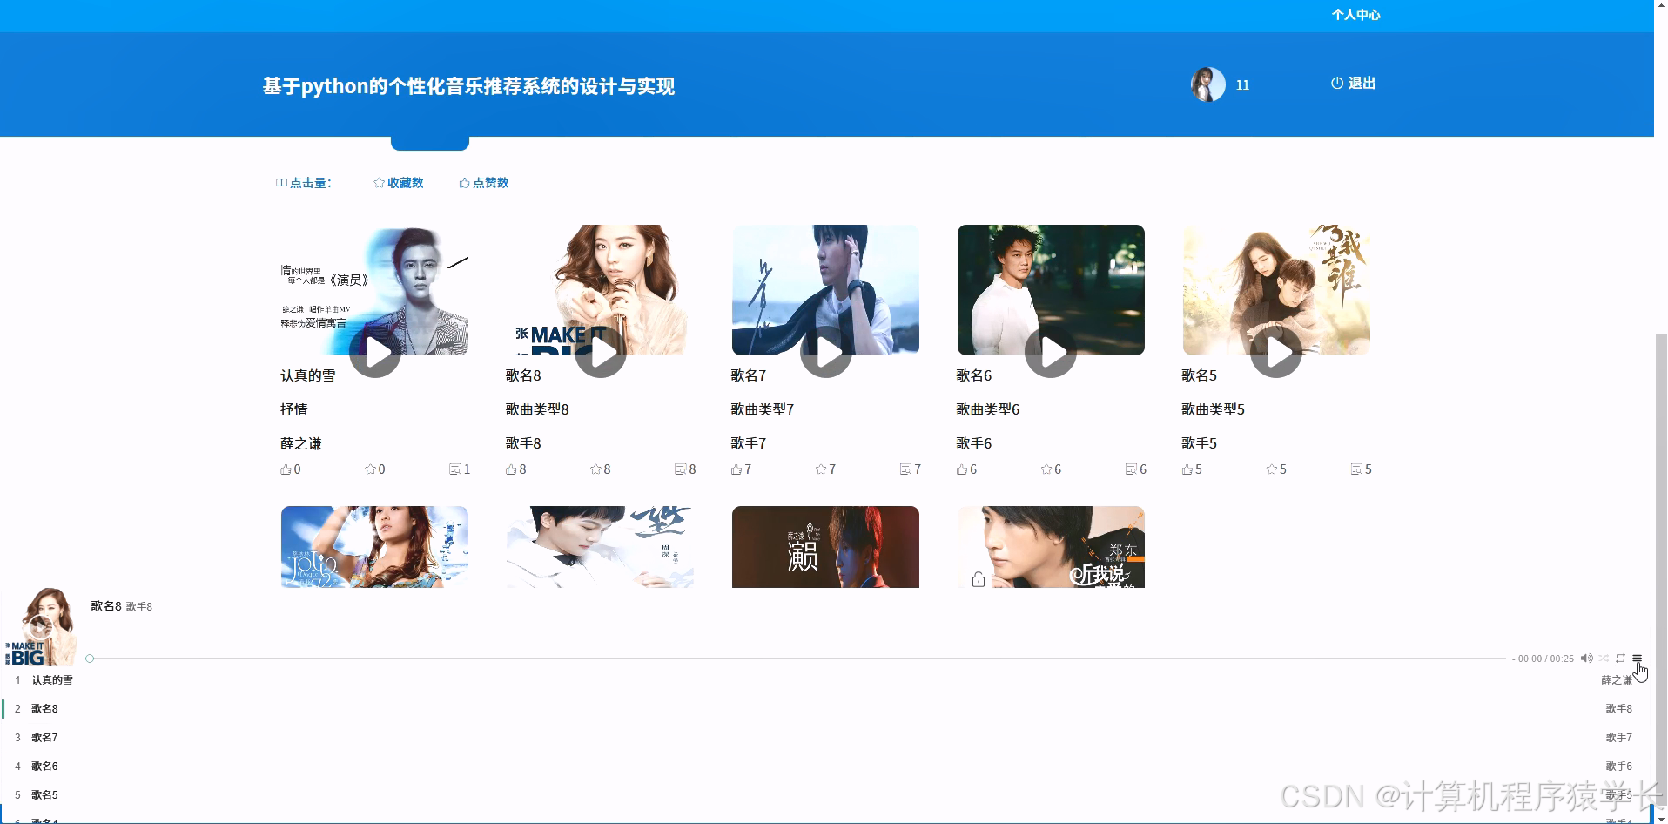Open 个人中心 in the top bar
This screenshot has height=824, width=1668.
pyautogui.click(x=1355, y=15)
